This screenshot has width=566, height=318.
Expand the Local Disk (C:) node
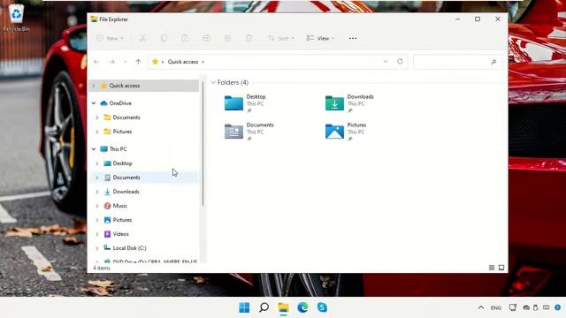click(96, 248)
